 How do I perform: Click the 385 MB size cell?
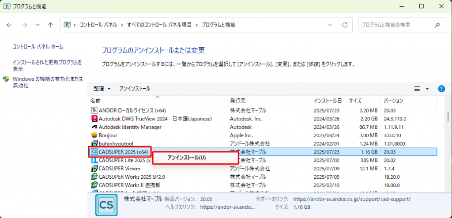point(369,160)
